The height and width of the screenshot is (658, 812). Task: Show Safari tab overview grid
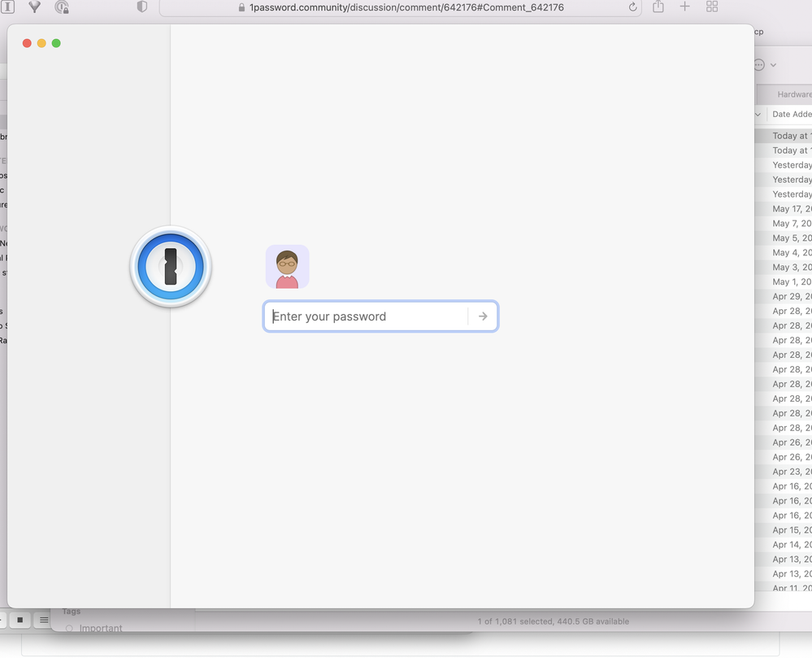(x=712, y=7)
